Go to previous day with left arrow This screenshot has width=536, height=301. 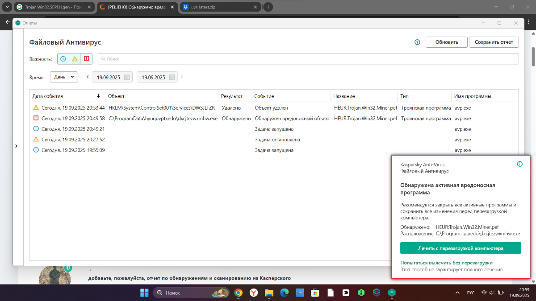coord(88,77)
